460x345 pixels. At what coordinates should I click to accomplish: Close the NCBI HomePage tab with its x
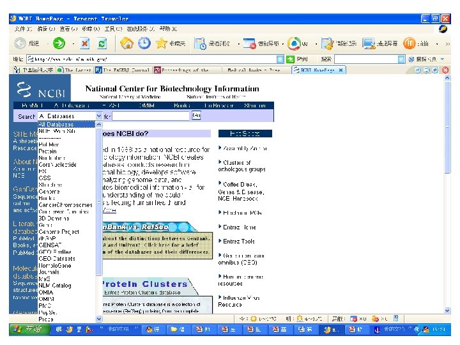[x=341, y=70]
